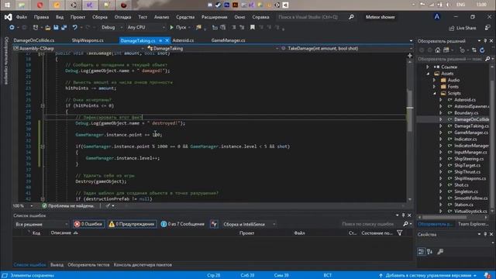Open the Вывод output tab
Viewport: 496px width, 279px height.
click(57, 265)
